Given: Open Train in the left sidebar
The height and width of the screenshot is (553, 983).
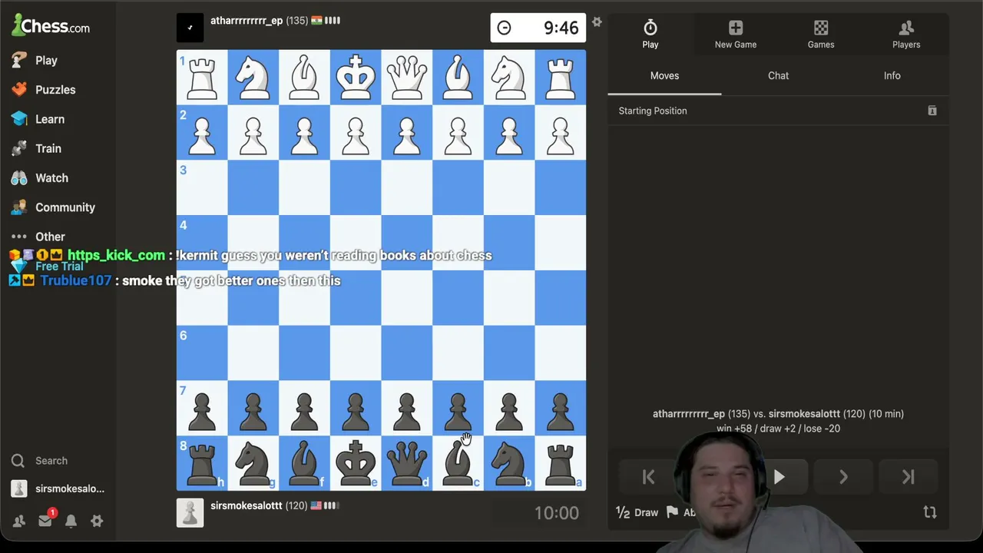Looking at the screenshot, I should point(36,148).
